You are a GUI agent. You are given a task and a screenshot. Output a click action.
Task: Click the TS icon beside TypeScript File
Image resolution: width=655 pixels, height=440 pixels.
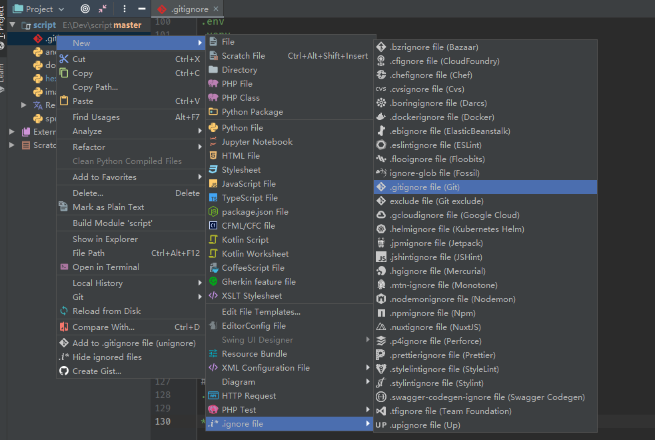tap(213, 197)
